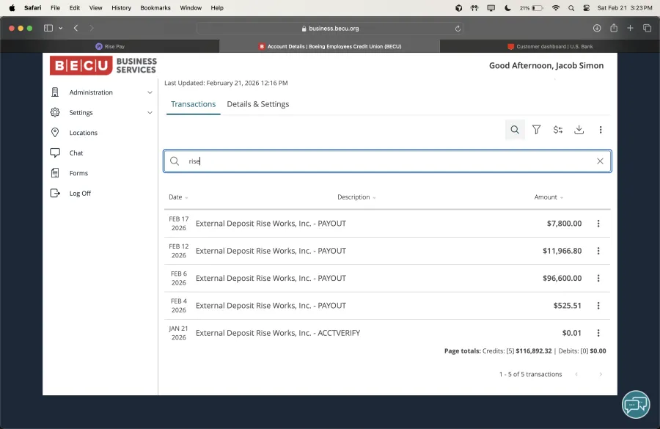The width and height of the screenshot is (660, 429).
Task: Click the Forms document icon
Action: tap(55, 172)
